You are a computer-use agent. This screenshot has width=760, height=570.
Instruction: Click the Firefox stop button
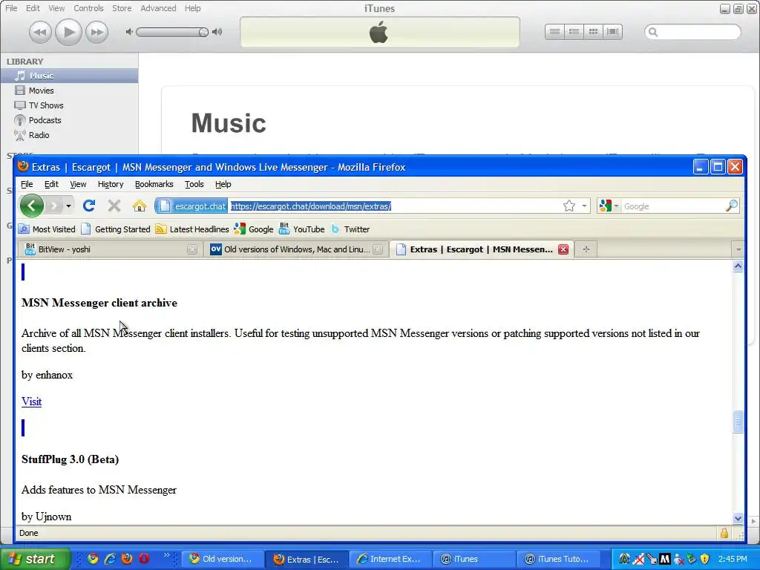pos(114,206)
